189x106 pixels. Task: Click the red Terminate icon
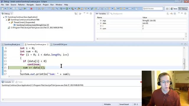(x=31, y=9)
